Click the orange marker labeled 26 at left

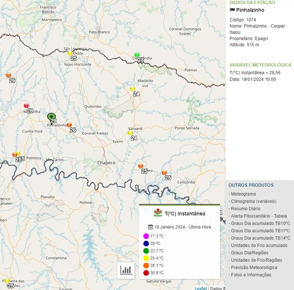click(8, 75)
